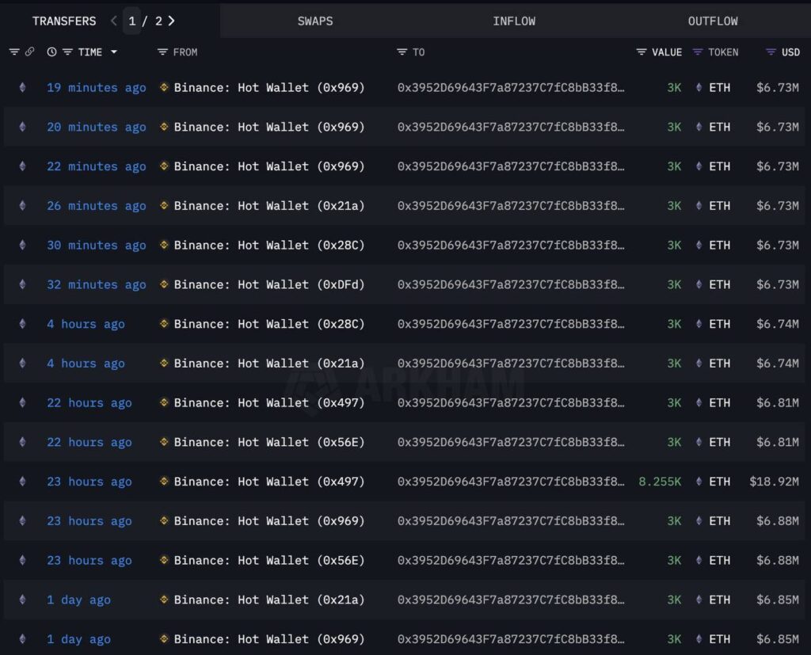Open the FROM column filter icon
Image resolution: width=811 pixels, height=655 pixels.
pos(162,52)
